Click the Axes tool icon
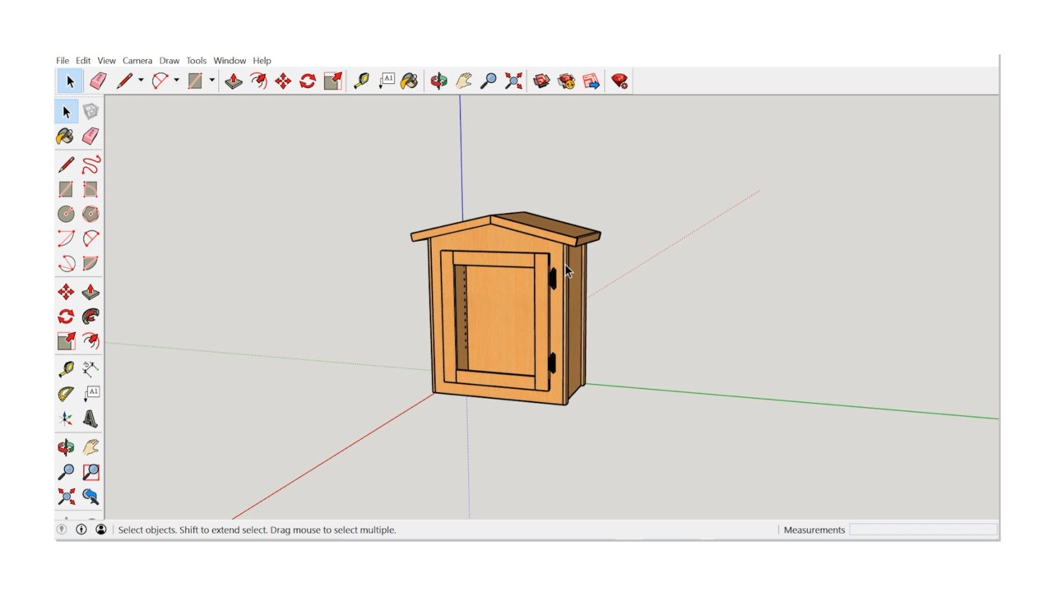 [x=66, y=419]
